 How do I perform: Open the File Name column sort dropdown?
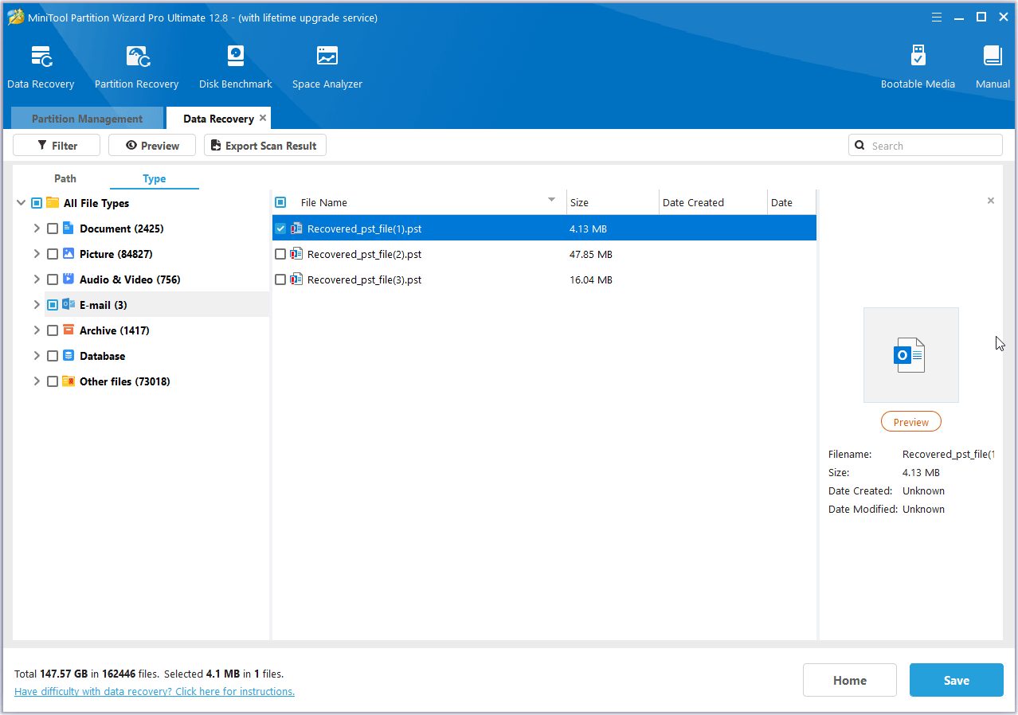point(550,201)
